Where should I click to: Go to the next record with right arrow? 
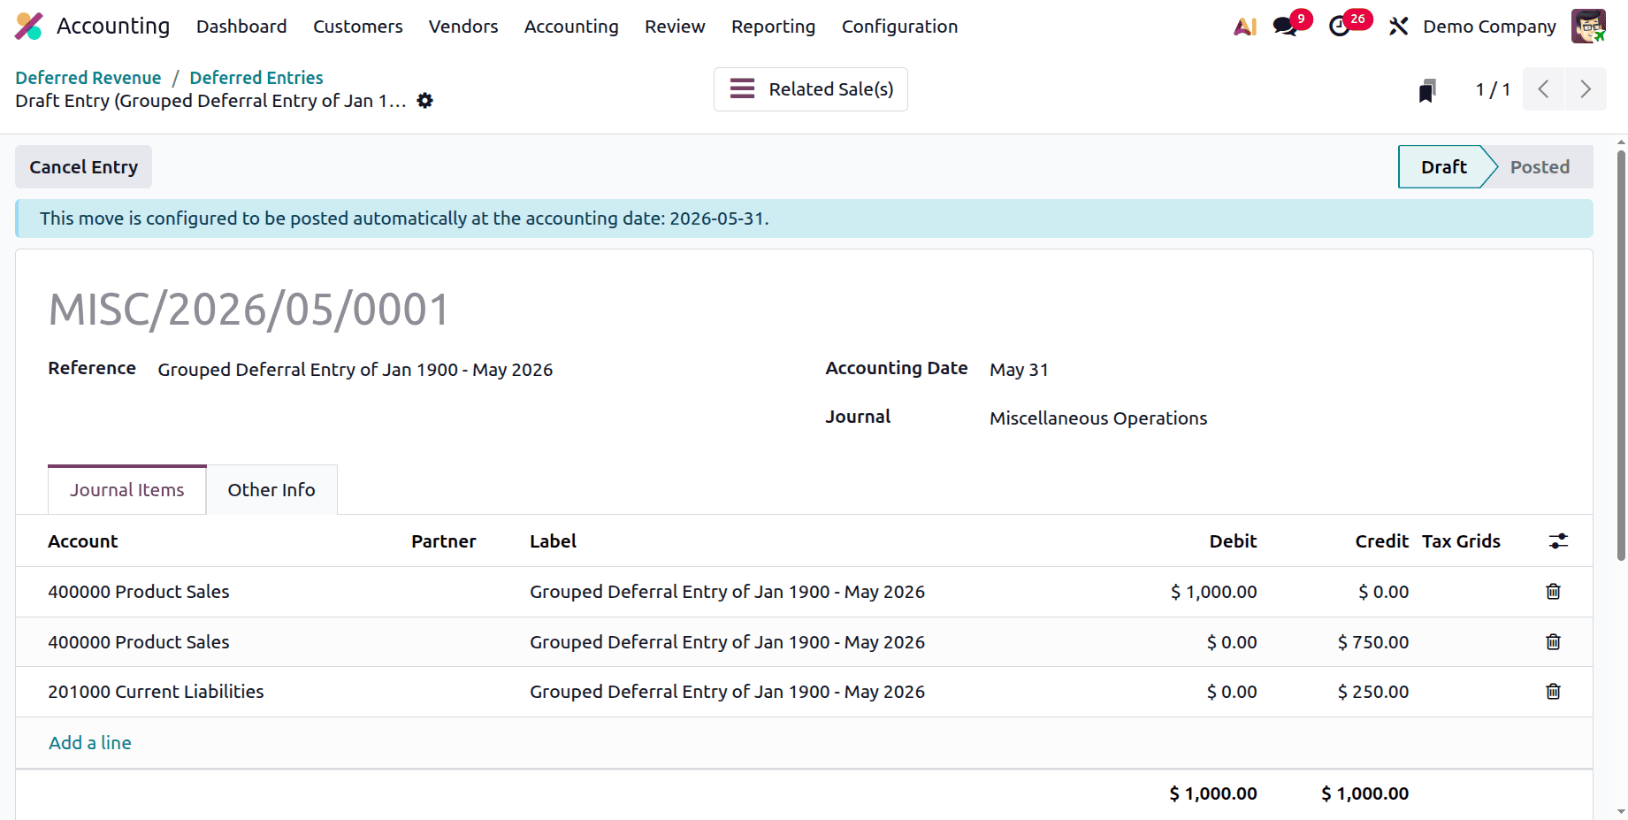click(1586, 88)
